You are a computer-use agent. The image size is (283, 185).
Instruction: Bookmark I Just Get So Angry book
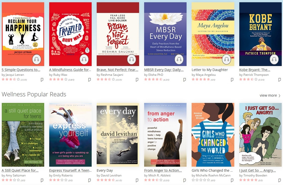pos(279,180)
